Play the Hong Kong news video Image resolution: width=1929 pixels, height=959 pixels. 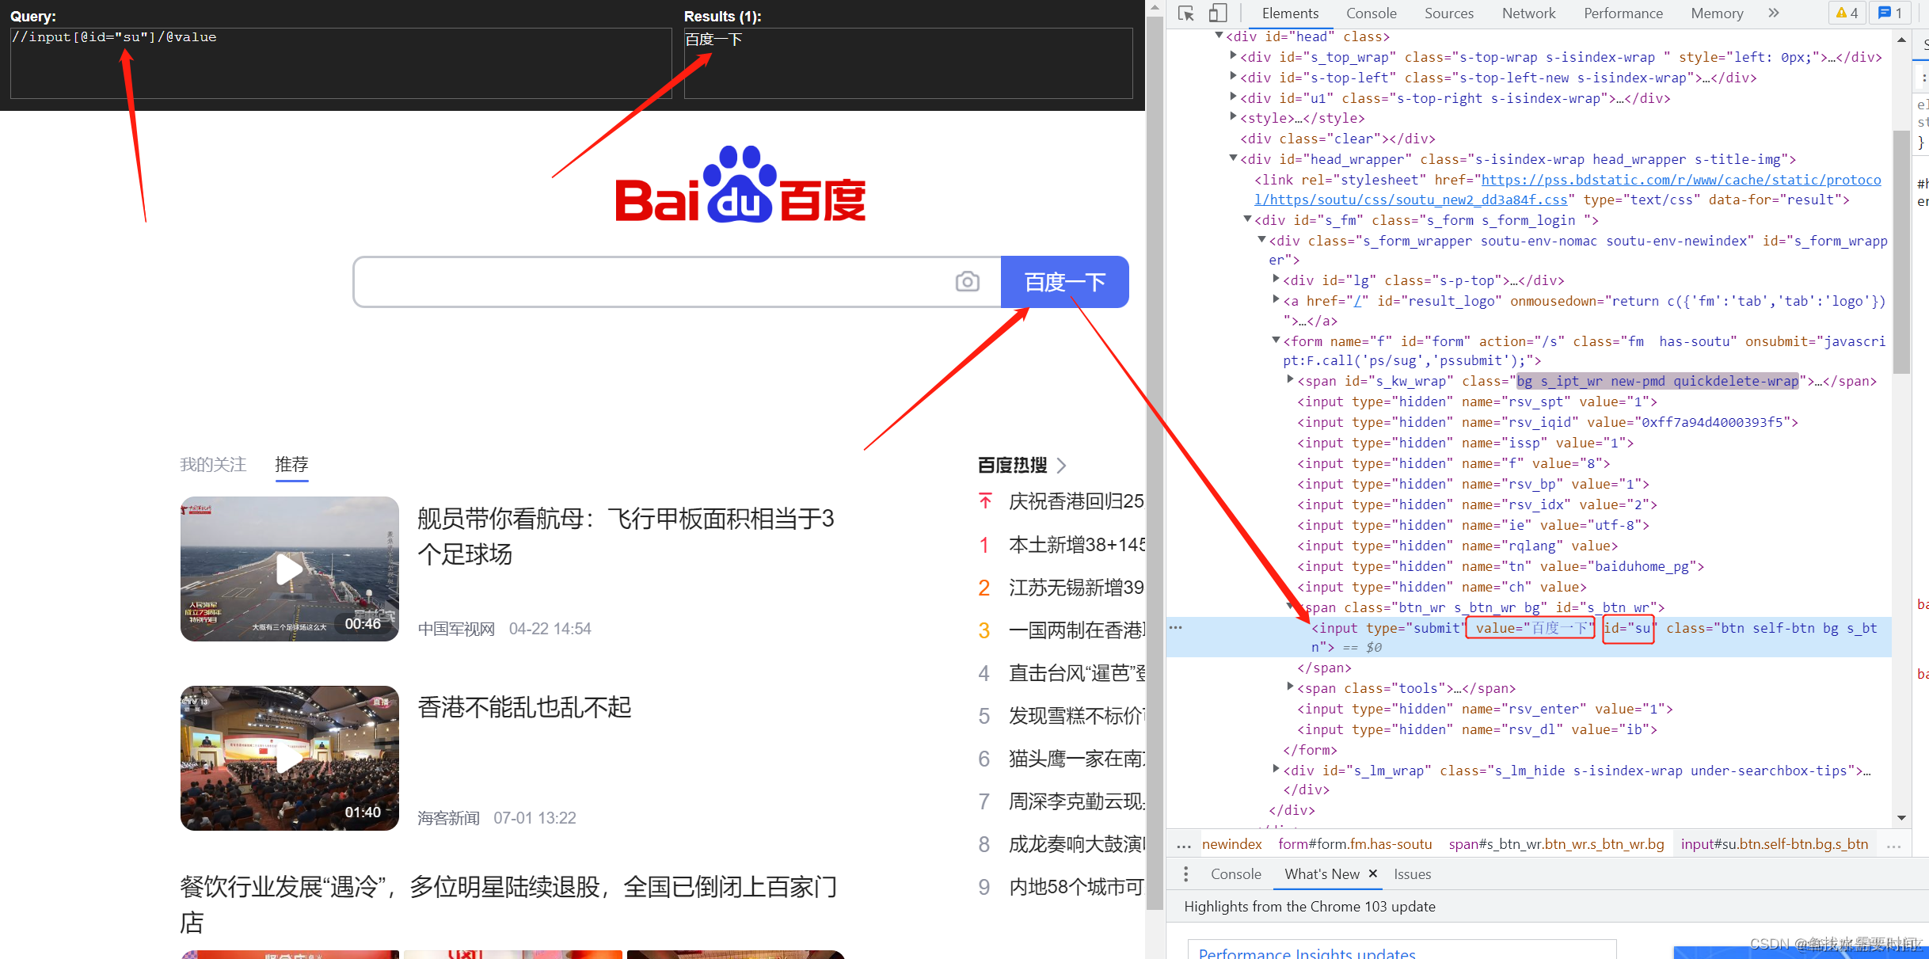(289, 758)
